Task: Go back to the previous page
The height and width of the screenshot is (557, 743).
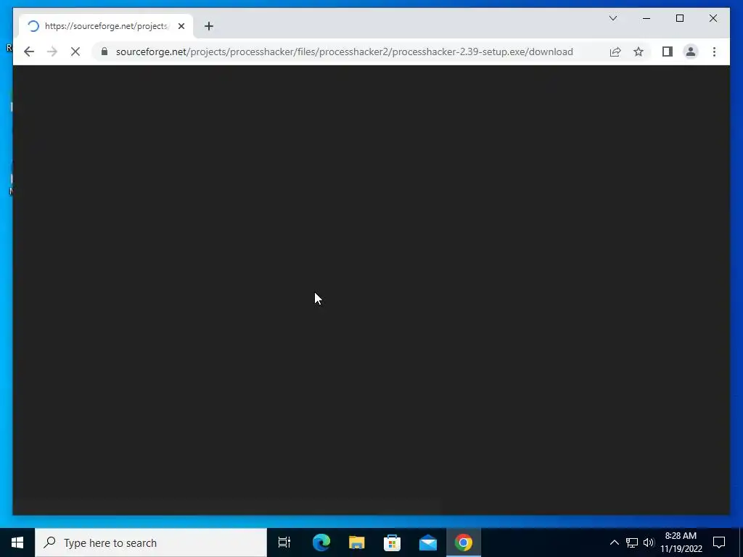Action: click(x=29, y=51)
